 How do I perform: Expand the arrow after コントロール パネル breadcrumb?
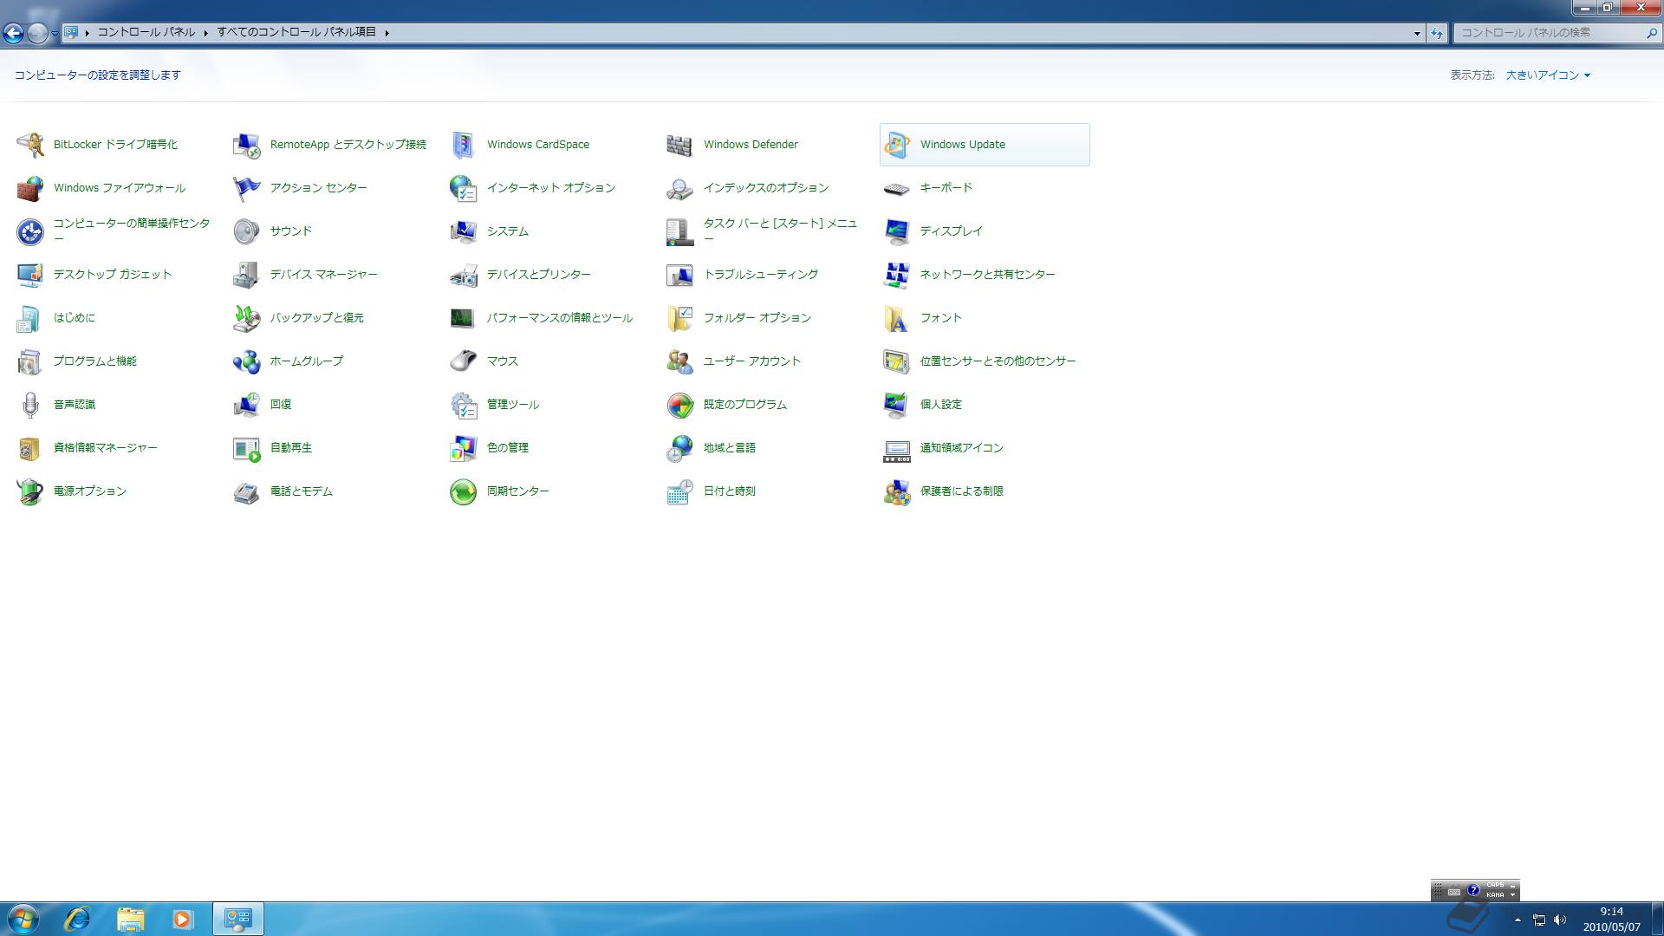coord(205,33)
